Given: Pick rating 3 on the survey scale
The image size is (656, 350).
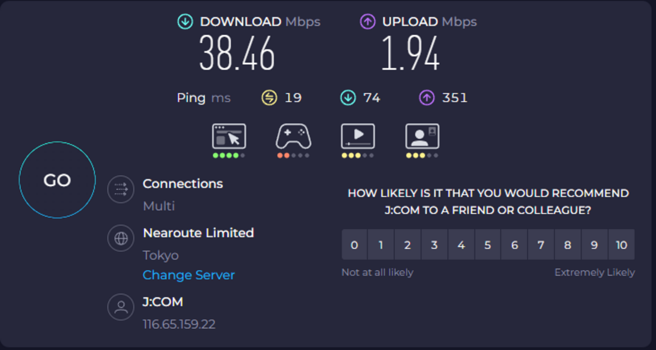Looking at the screenshot, I should click(434, 245).
